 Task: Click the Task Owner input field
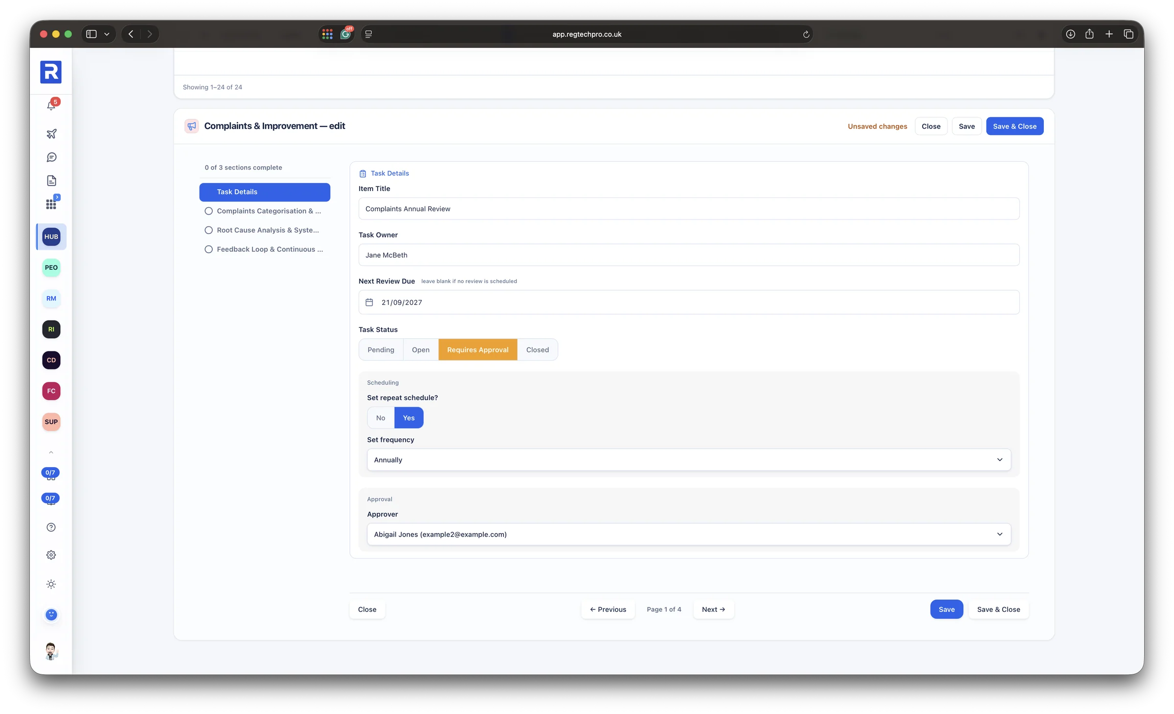(x=689, y=255)
